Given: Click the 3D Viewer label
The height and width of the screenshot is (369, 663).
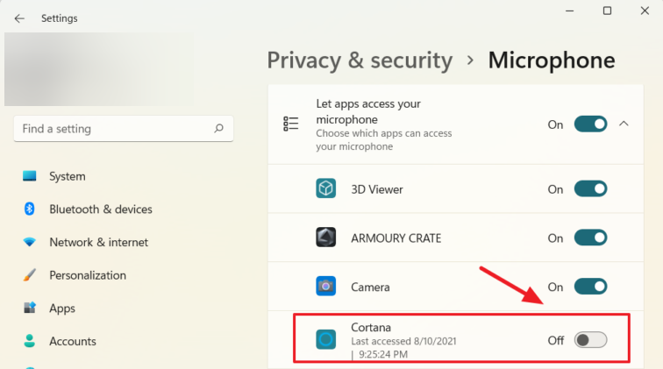Looking at the screenshot, I should tap(377, 189).
